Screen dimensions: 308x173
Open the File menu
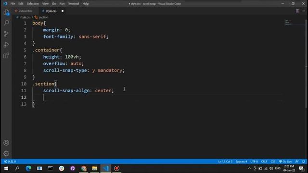pyautogui.click(x=13, y=3)
